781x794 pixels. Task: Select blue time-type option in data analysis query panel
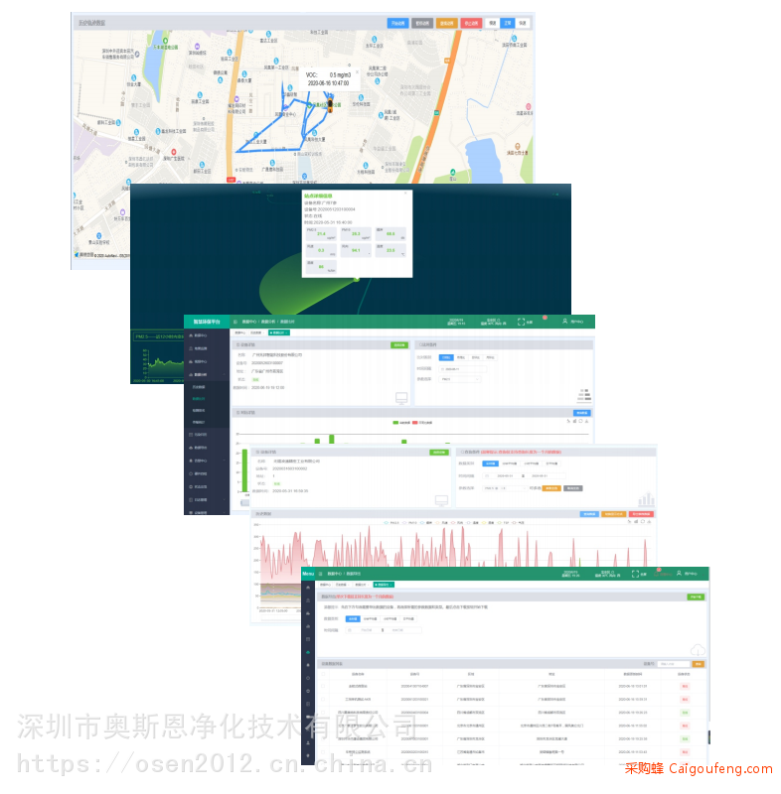(446, 357)
